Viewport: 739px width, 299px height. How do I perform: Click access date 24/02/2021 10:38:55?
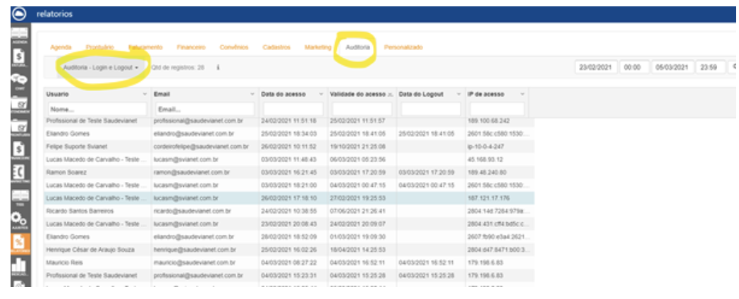[288, 211]
